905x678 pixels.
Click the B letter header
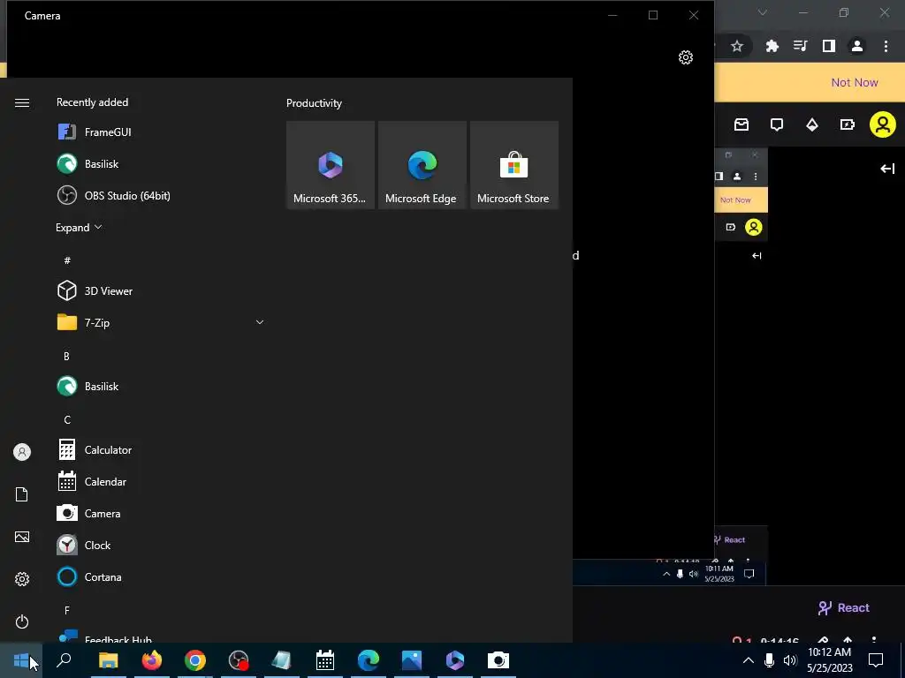click(x=66, y=357)
